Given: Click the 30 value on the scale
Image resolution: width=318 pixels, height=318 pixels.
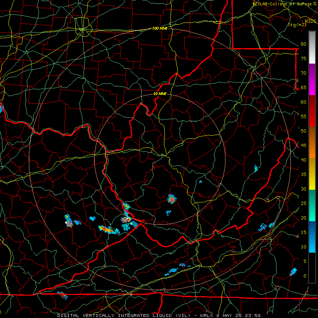Looking at the screenshot, I should pyautogui.click(x=304, y=189).
